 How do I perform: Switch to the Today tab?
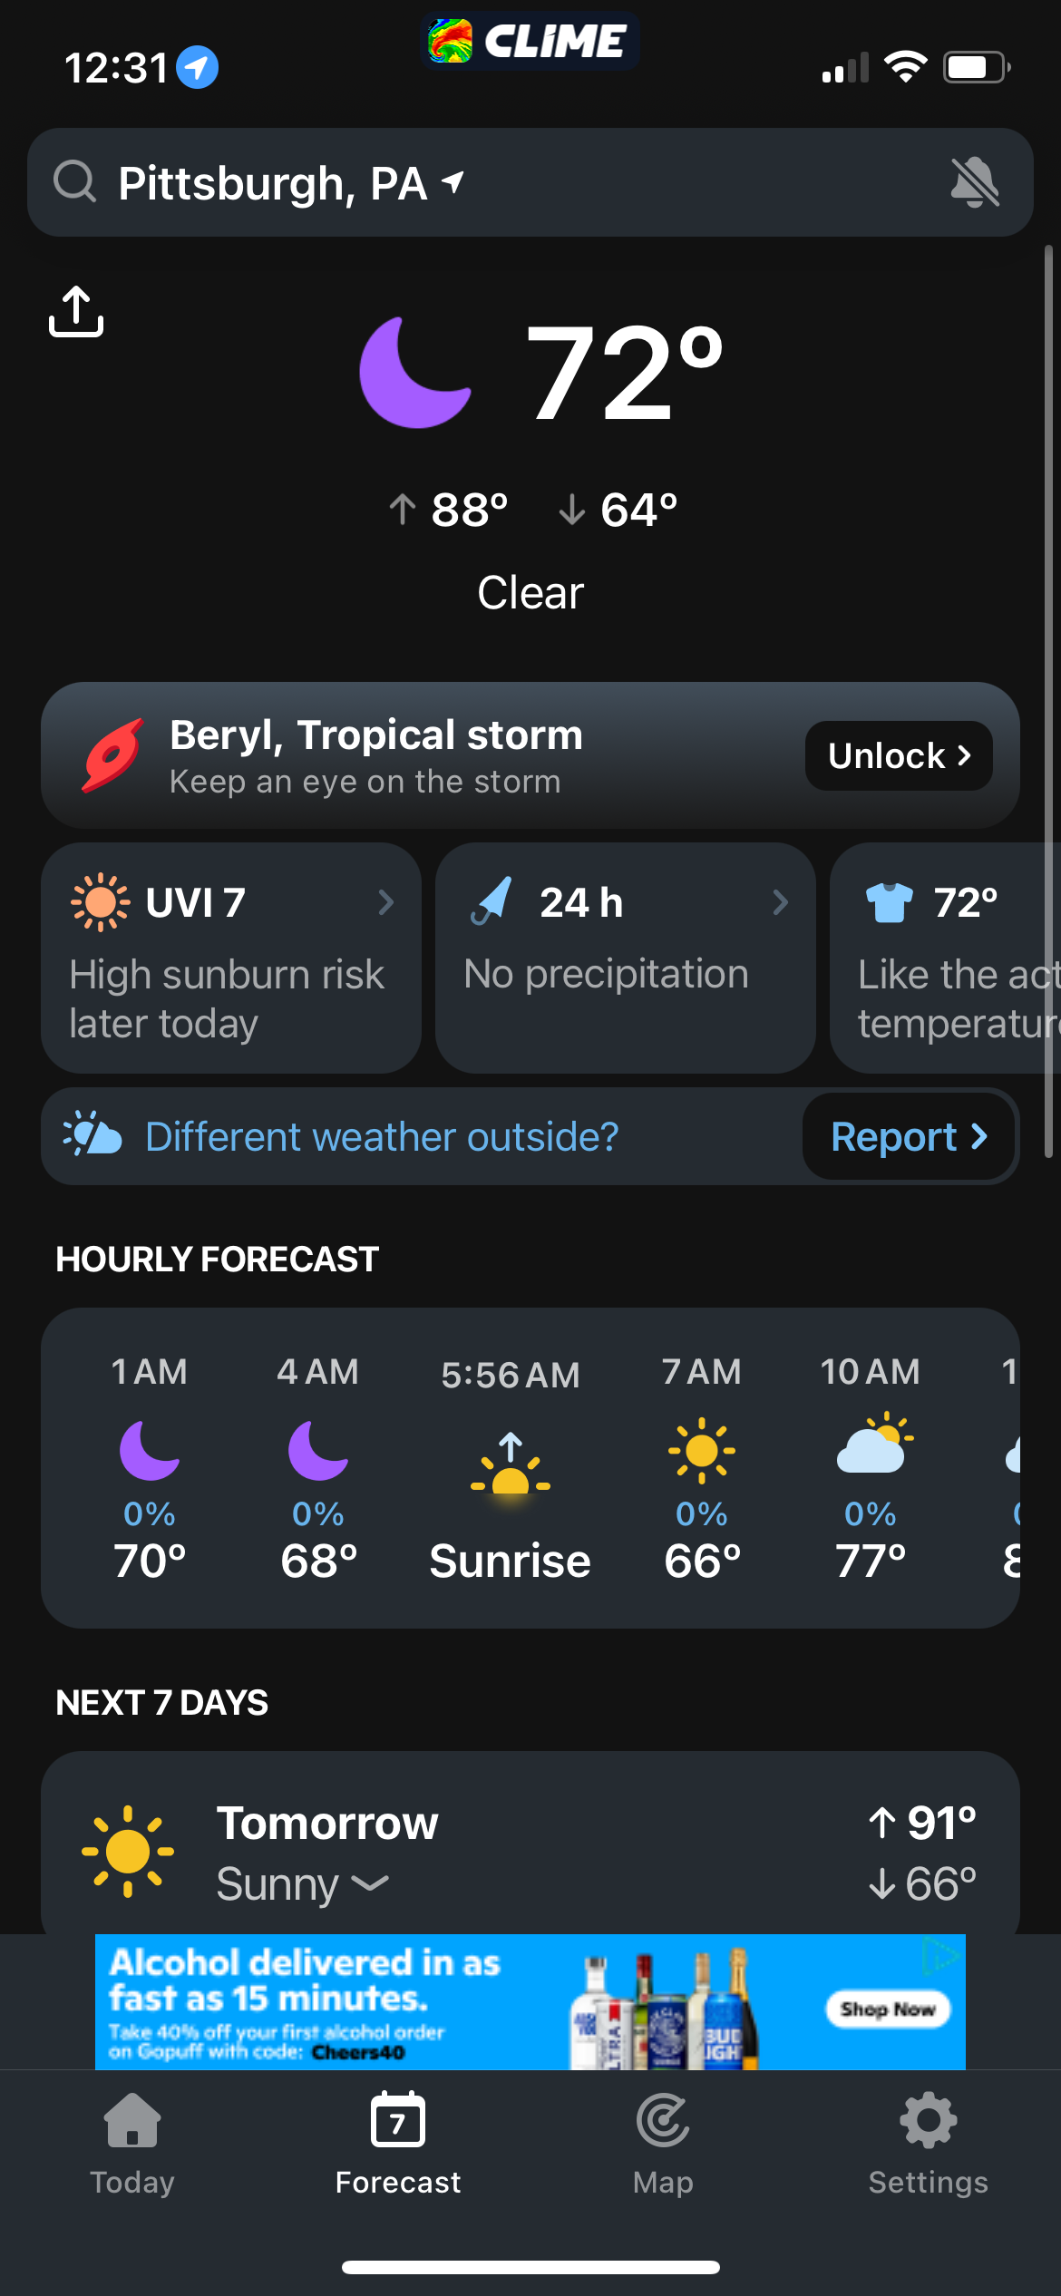132,2144
